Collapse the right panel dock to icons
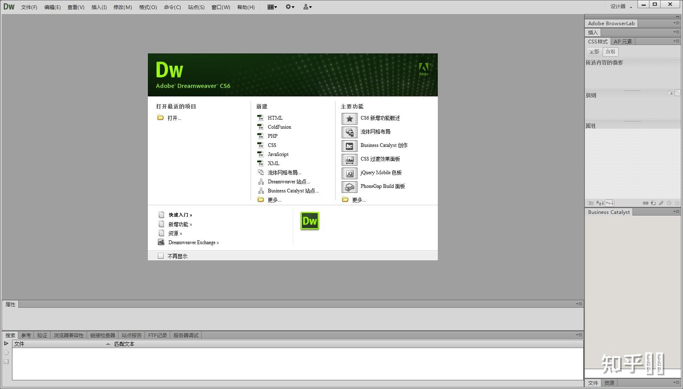 pyautogui.click(x=678, y=17)
